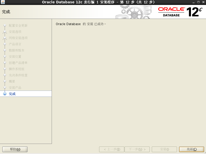The width and height of the screenshot is (206, 154).
Task: Click the window title text
Action: click(x=99, y=2)
